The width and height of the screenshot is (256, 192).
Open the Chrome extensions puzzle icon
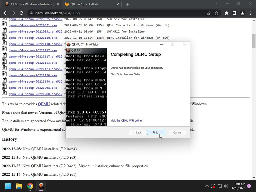click(x=226, y=13)
